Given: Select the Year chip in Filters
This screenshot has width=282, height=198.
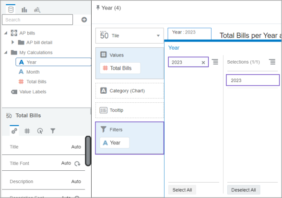Looking at the screenshot, I should tap(115, 143).
